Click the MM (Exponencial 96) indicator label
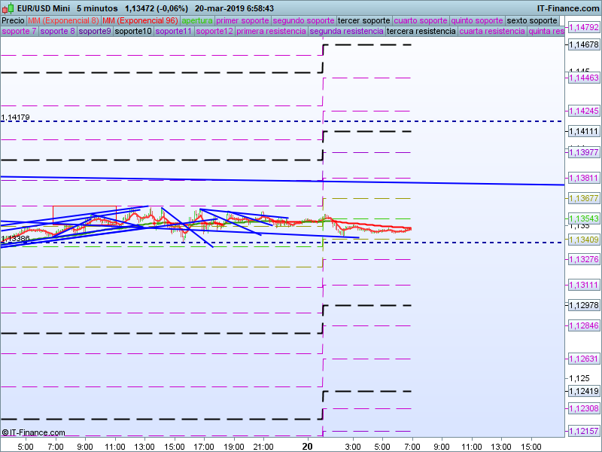The height and width of the screenshot is (452, 602). coord(140,20)
